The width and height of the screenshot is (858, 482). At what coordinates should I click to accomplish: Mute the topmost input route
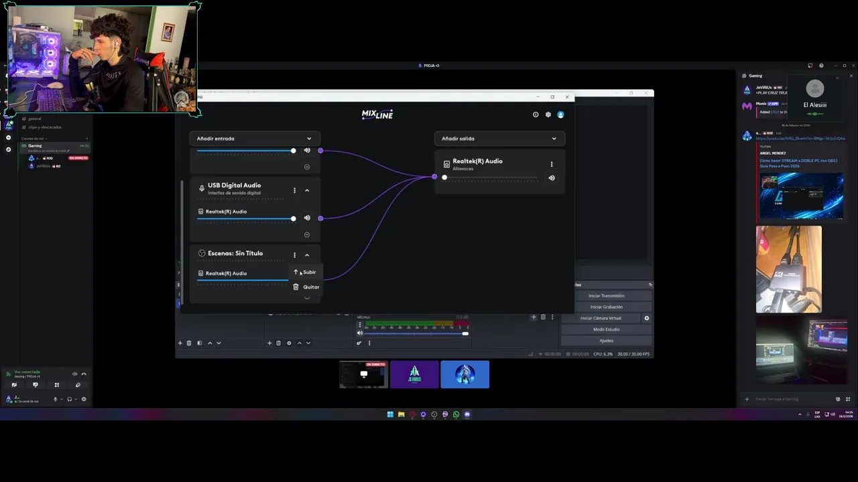click(x=307, y=151)
